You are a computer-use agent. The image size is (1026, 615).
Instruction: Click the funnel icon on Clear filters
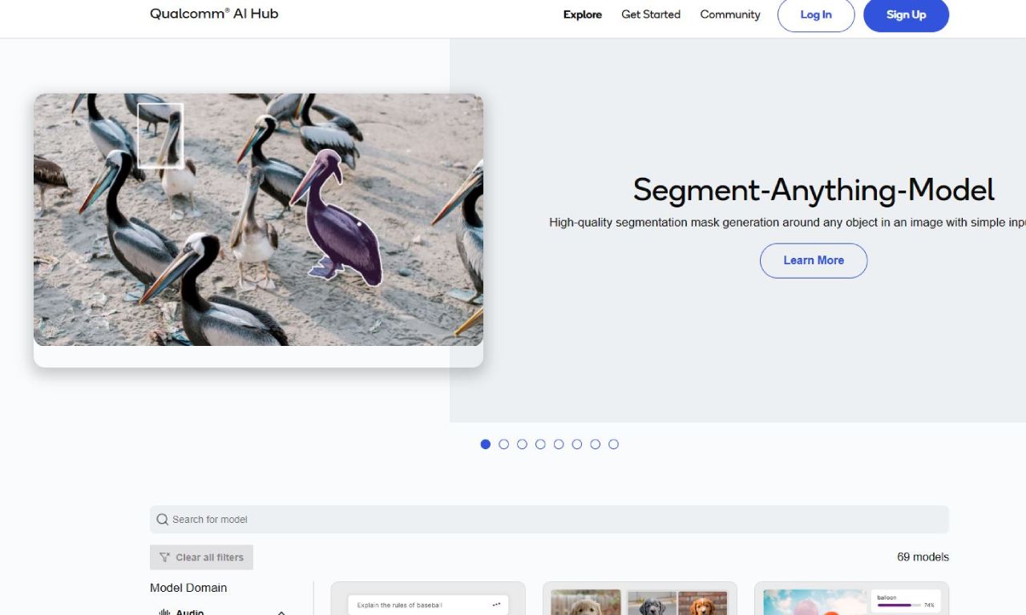point(164,557)
